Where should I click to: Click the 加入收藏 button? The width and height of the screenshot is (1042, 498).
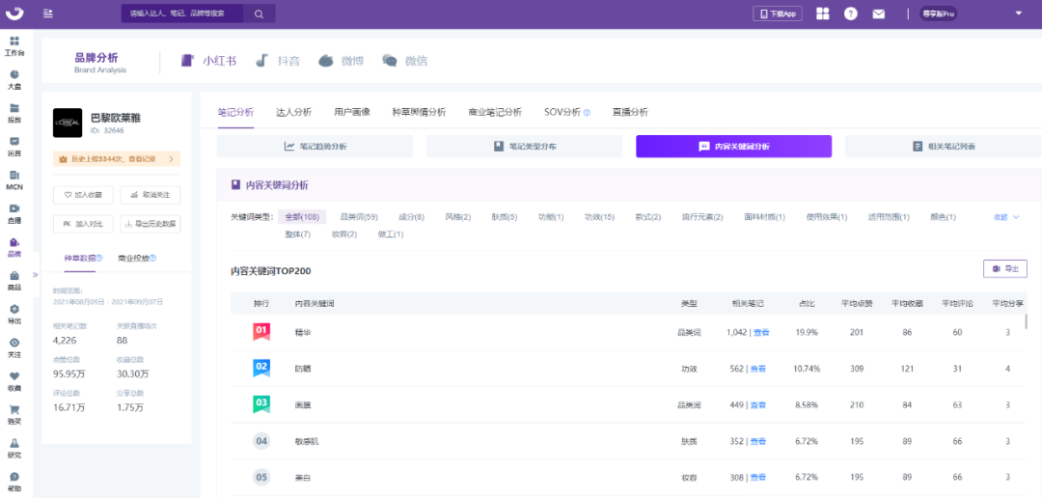83,195
